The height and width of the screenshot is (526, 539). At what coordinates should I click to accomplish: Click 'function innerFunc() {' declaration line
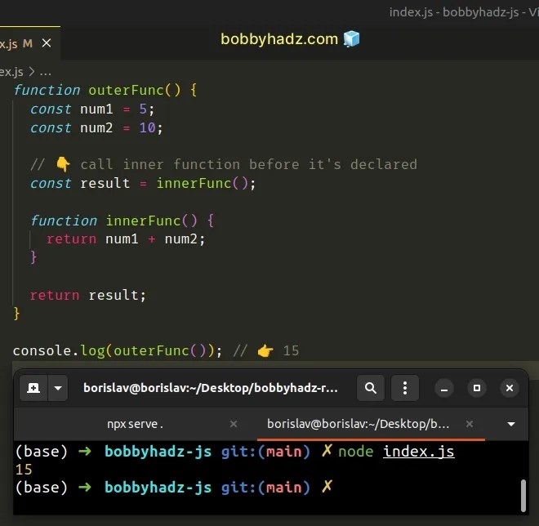[122, 221]
